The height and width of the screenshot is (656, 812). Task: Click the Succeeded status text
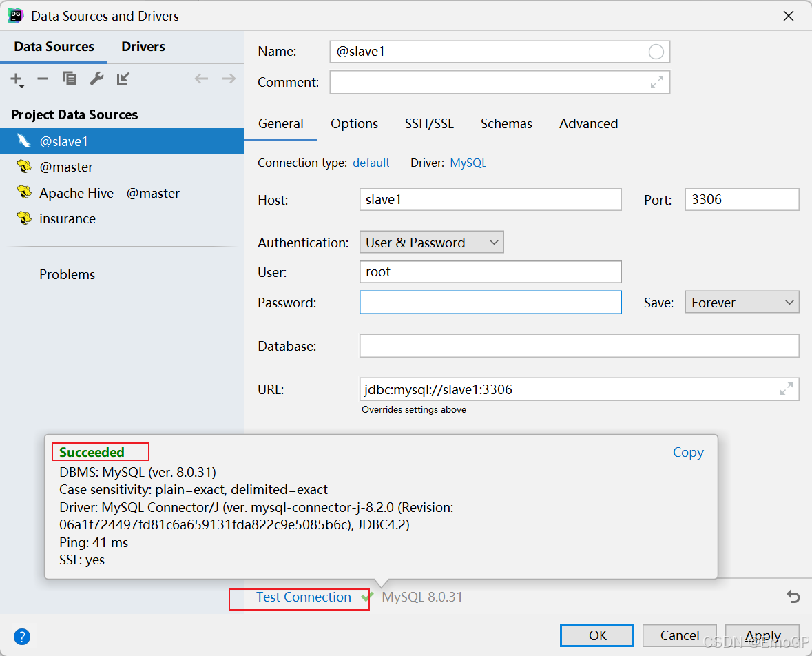(x=92, y=452)
